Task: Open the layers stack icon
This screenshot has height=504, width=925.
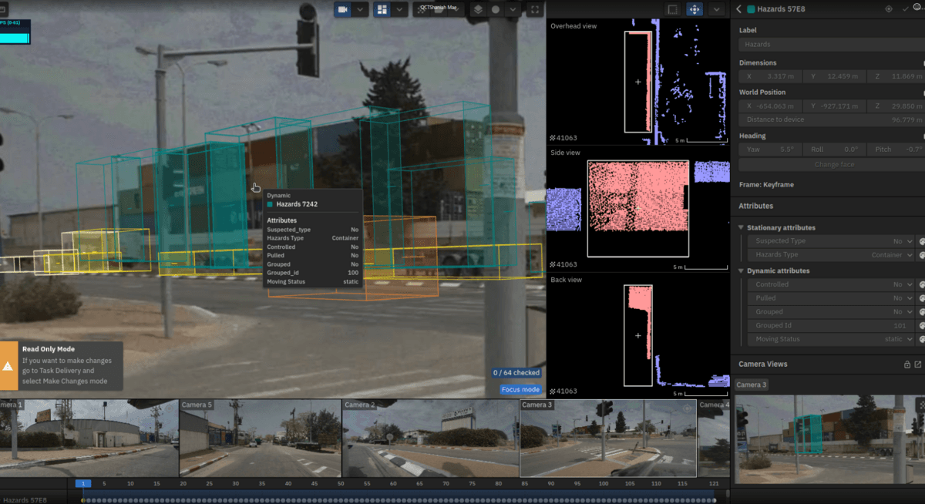Action: point(477,9)
